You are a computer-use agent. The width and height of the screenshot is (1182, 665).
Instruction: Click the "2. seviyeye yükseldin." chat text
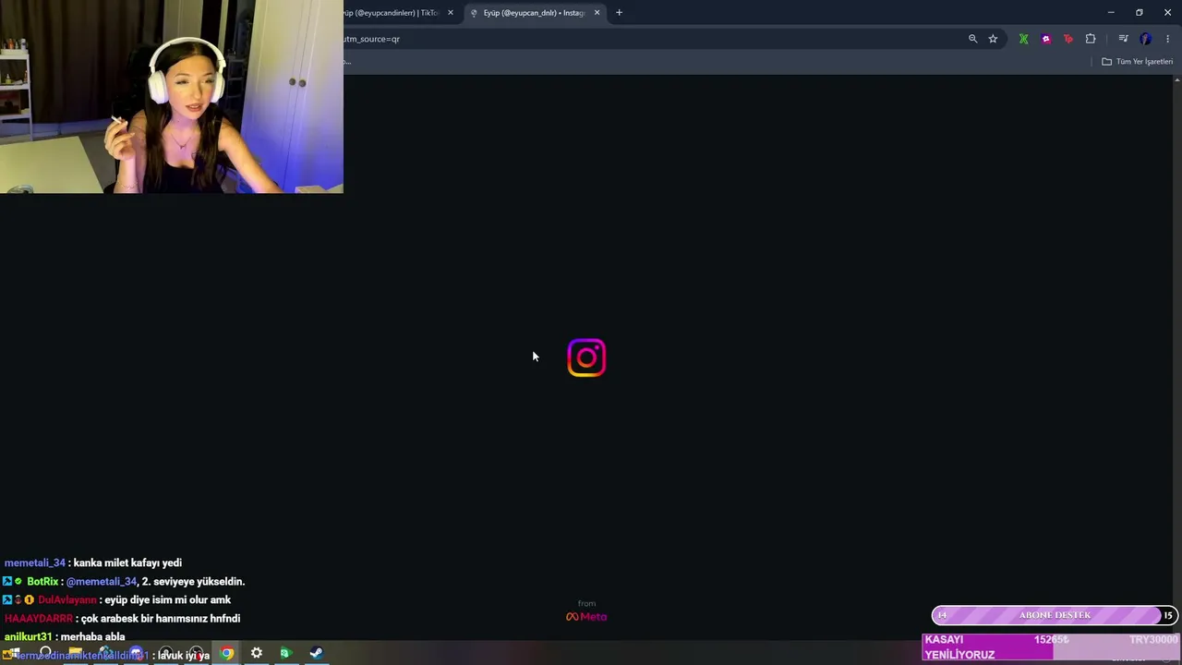[193, 581]
